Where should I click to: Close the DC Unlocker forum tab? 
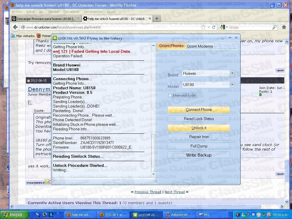coord(149,19)
